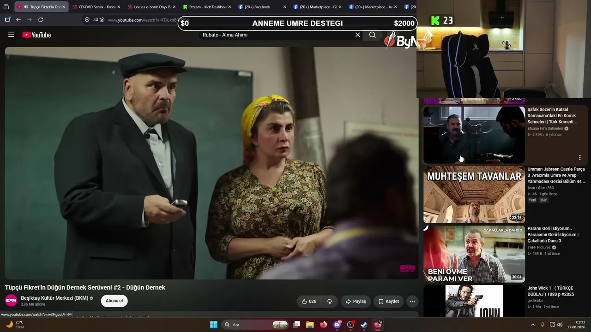Show the site security shield info
Viewport: 591px width, 332px height.
pyautogui.click(x=87, y=20)
